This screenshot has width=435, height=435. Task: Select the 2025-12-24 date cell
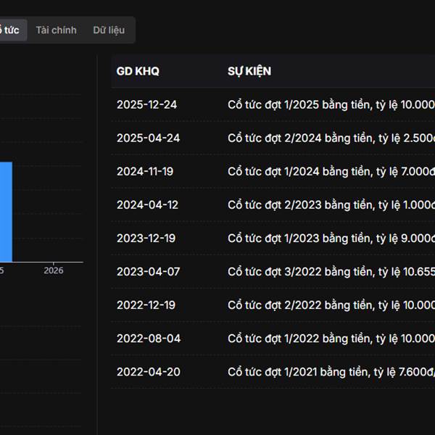click(x=146, y=104)
